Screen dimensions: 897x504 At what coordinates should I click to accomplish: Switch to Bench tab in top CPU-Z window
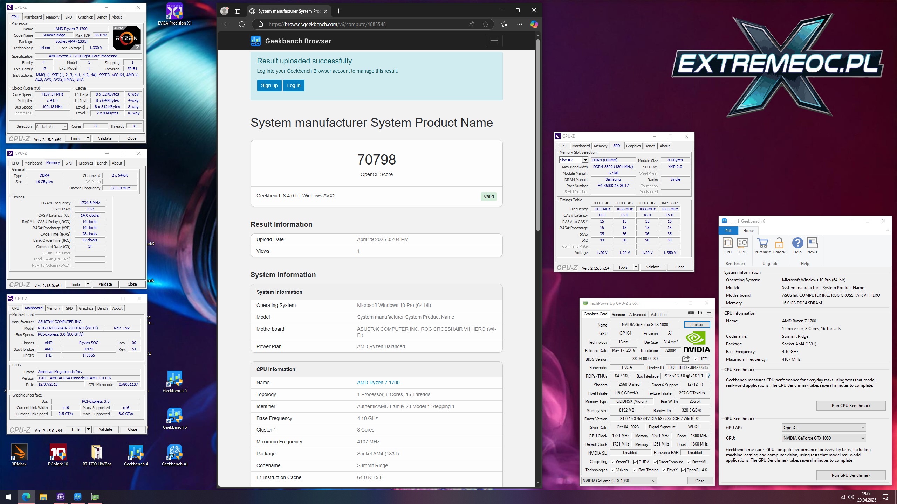pyautogui.click(x=102, y=17)
